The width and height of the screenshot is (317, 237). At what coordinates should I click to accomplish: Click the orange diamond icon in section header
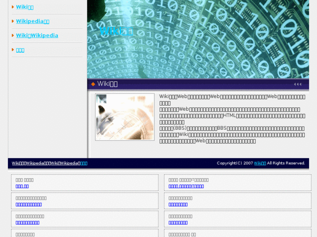93,84
